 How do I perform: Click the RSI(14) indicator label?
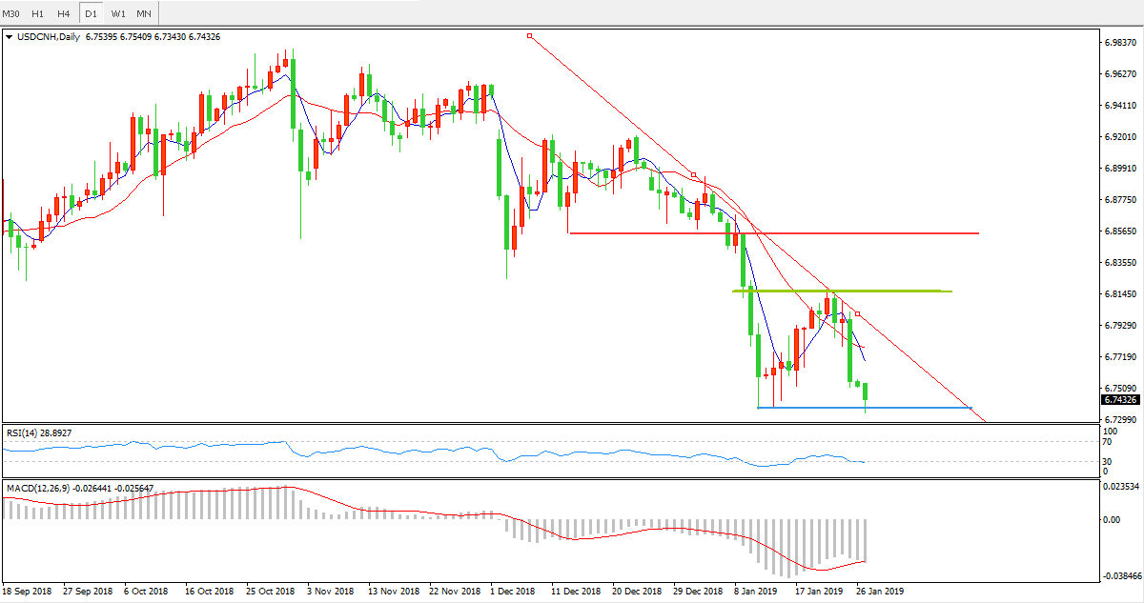point(38,432)
